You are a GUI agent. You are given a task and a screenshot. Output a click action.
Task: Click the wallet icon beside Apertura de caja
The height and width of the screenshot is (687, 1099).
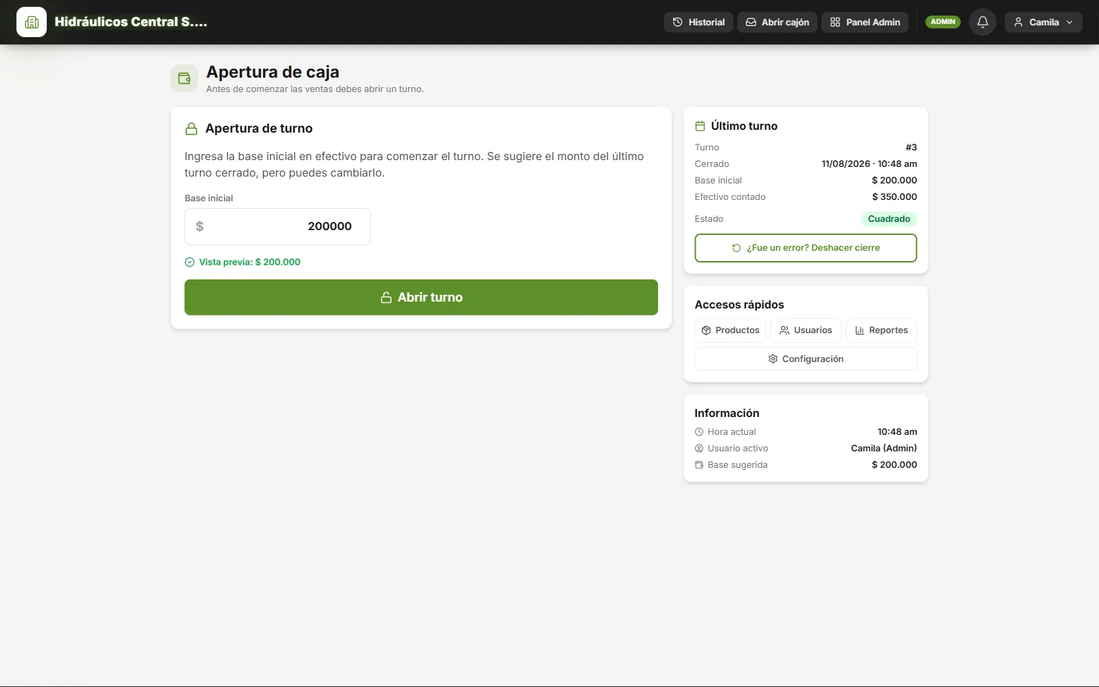coord(184,78)
